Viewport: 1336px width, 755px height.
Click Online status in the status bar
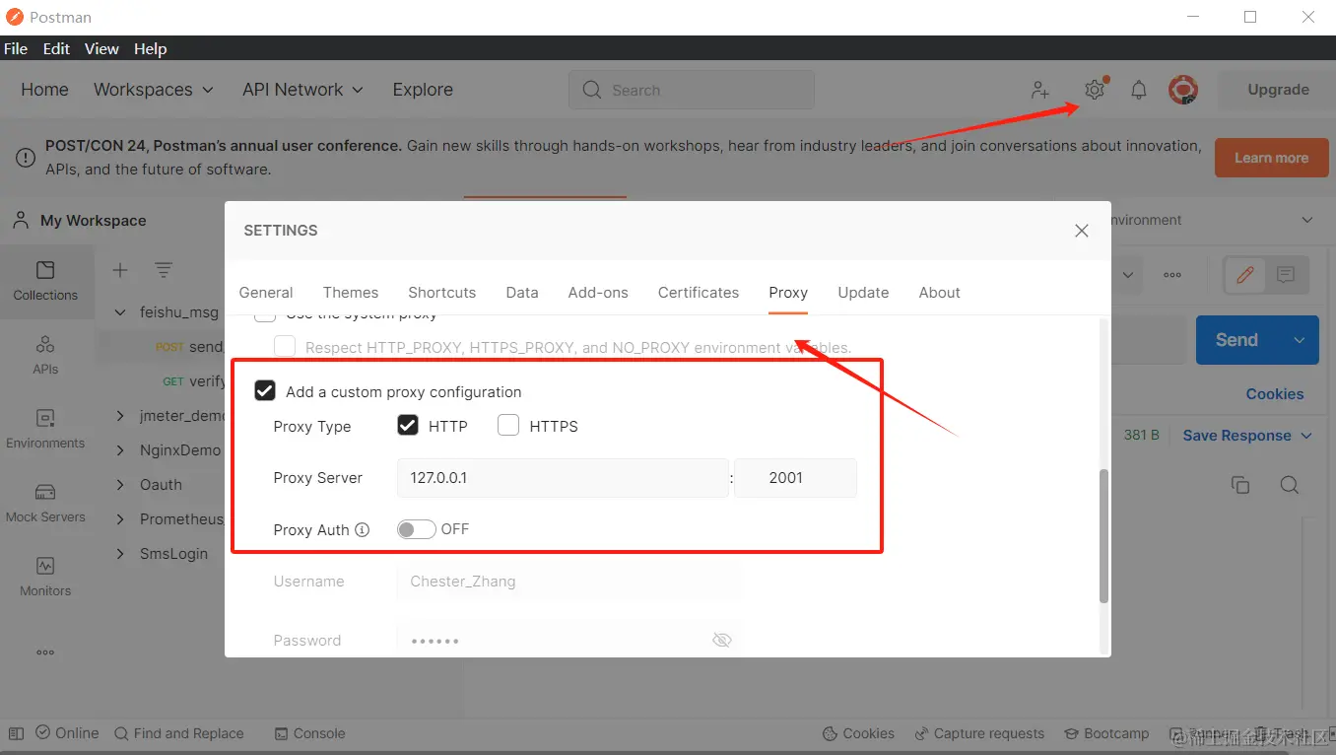pyautogui.click(x=67, y=733)
